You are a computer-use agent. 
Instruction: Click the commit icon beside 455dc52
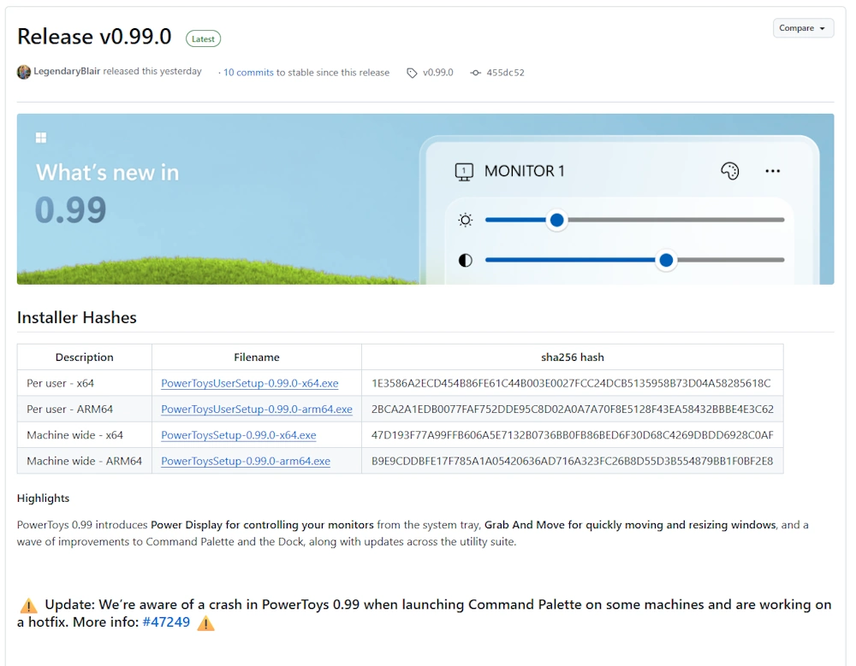(x=476, y=73)
